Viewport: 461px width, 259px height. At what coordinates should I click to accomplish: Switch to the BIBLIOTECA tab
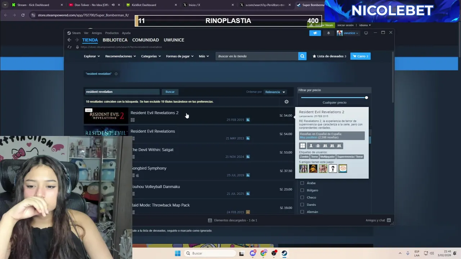coord(115,40)
